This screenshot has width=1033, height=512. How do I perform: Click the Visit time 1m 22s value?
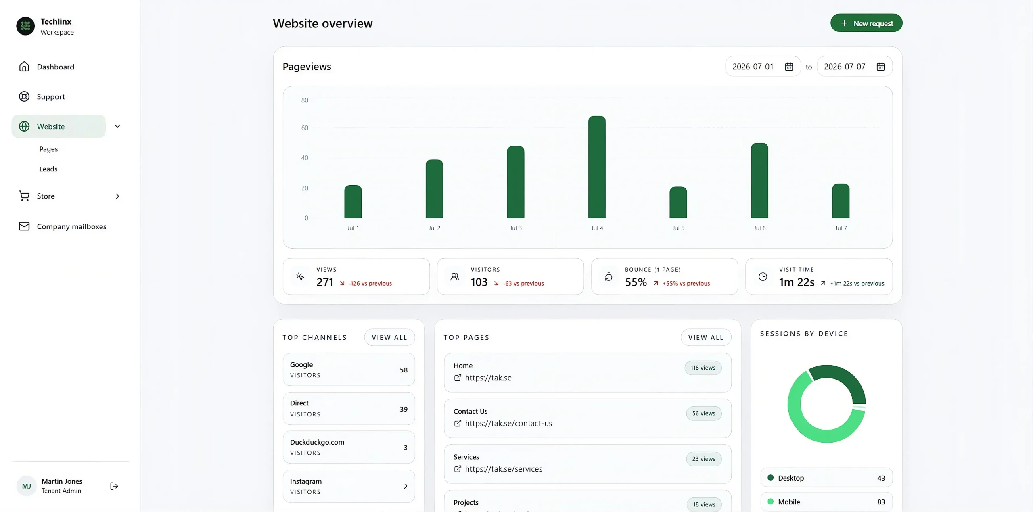click(x=797, y=282)
